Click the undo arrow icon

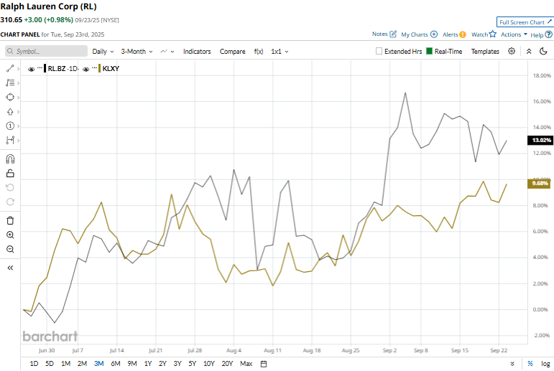point(10,187)
